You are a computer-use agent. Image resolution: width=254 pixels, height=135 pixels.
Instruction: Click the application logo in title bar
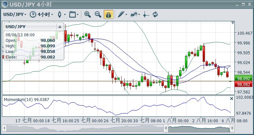pos(5,4)
